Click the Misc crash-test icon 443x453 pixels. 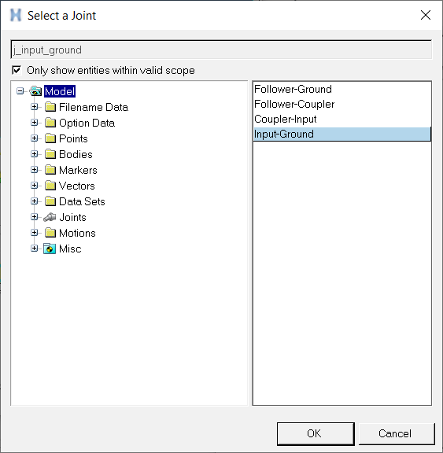(x=50, y=249)
